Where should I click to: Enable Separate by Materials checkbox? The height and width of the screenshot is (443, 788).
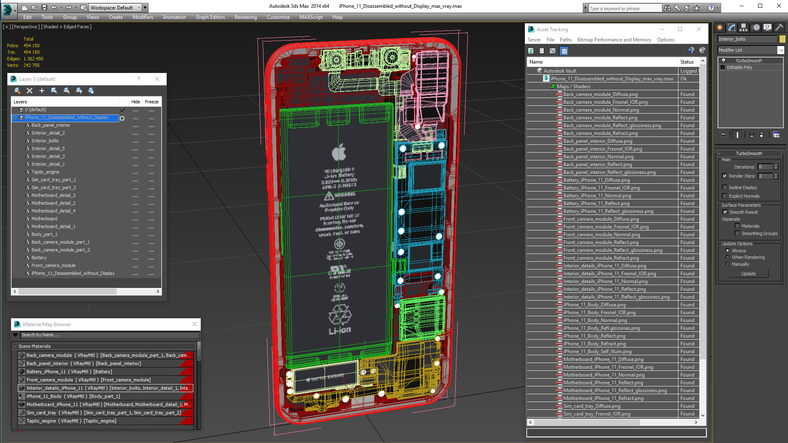(737, 226)
